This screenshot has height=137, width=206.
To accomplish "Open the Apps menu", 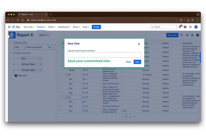I will point(86,27).
